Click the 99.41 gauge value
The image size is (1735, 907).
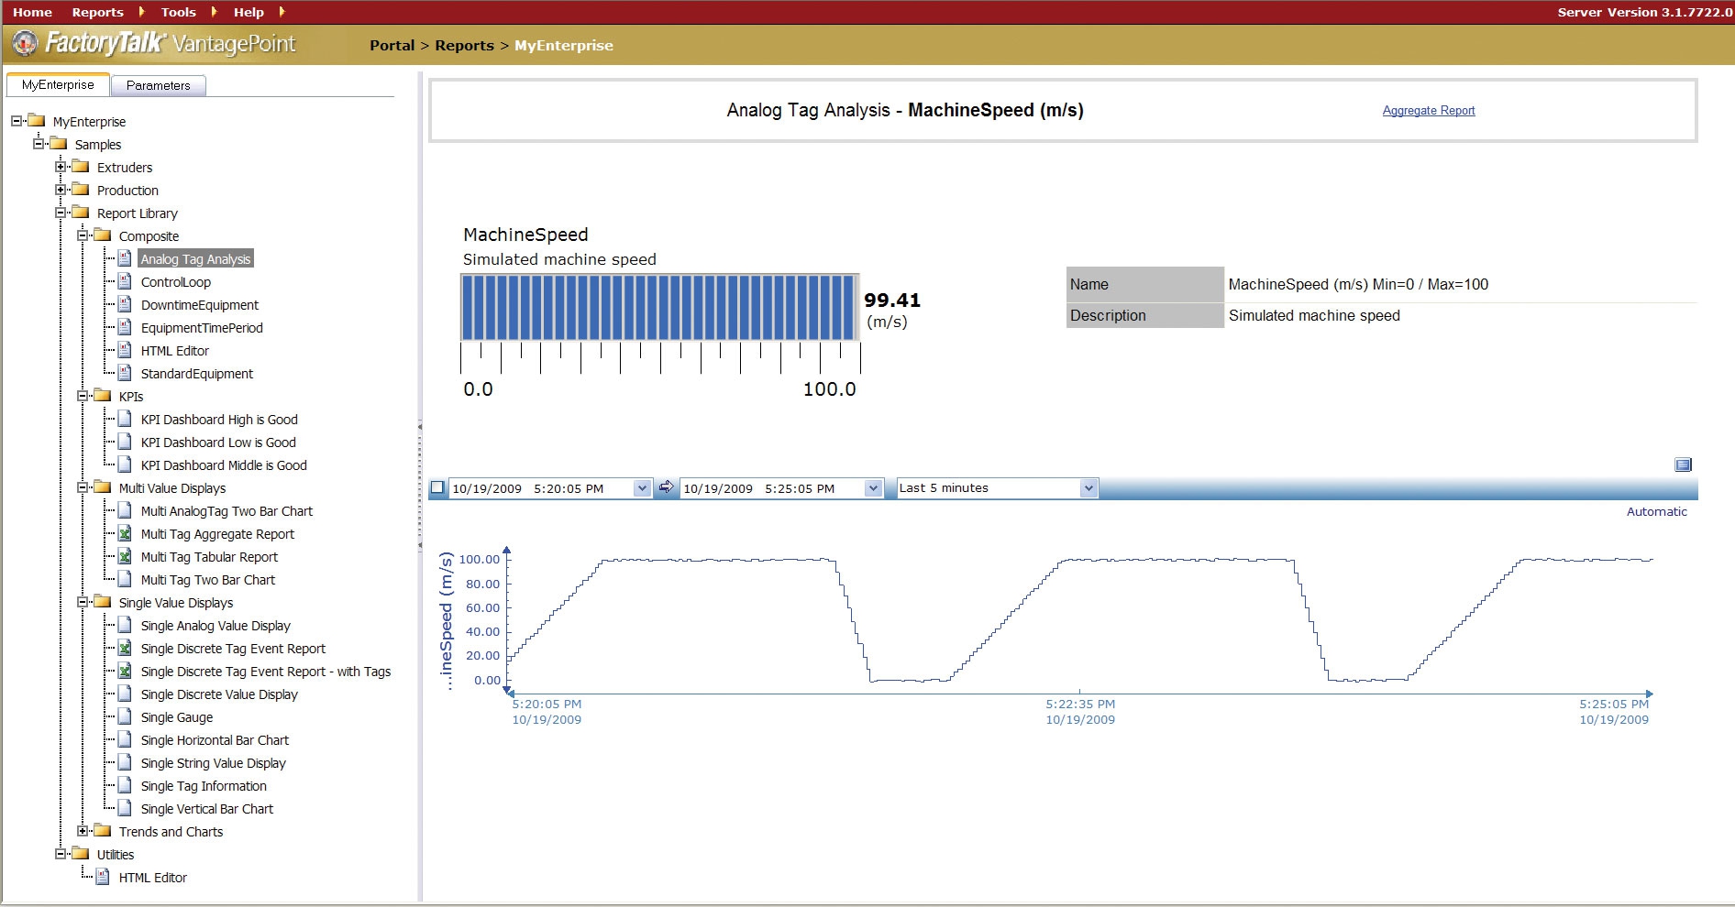click(891, 301)
